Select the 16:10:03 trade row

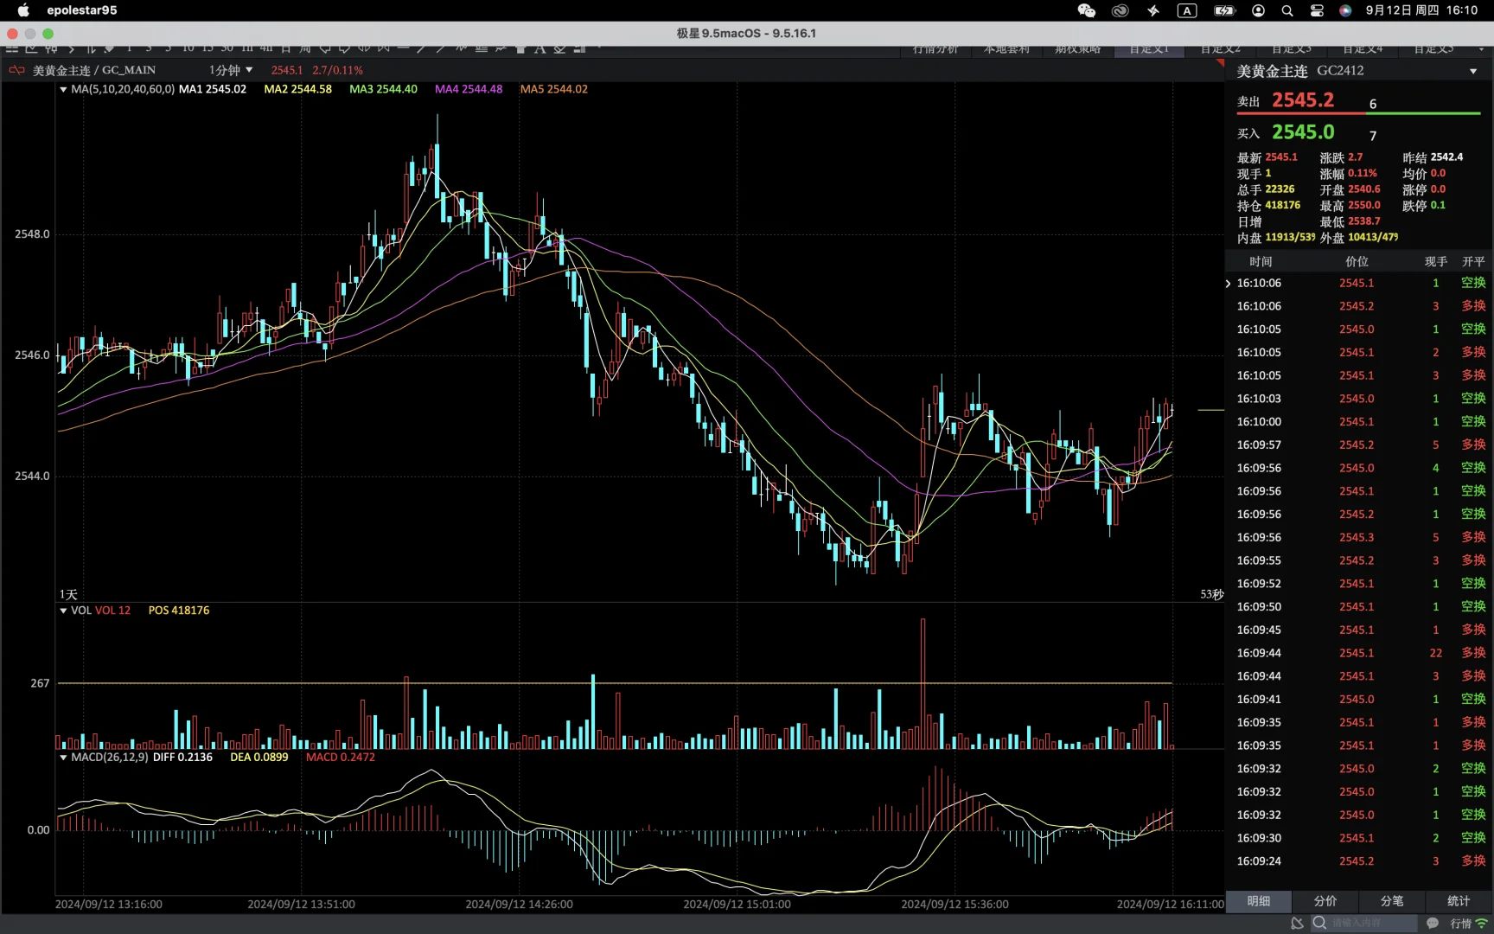tap(1359, 399)
